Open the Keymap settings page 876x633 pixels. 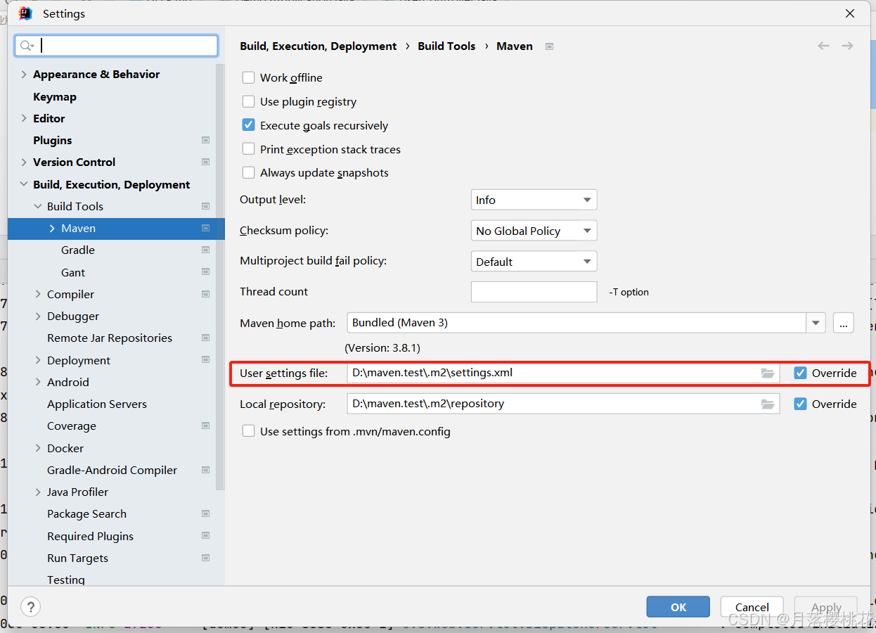[55, 96]
